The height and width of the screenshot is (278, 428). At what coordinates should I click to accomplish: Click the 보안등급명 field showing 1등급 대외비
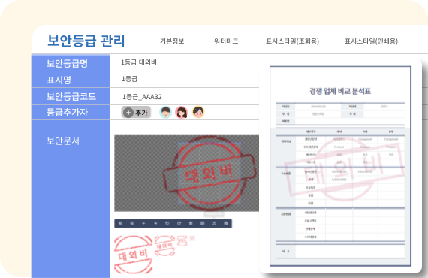(x=185, y=62)
